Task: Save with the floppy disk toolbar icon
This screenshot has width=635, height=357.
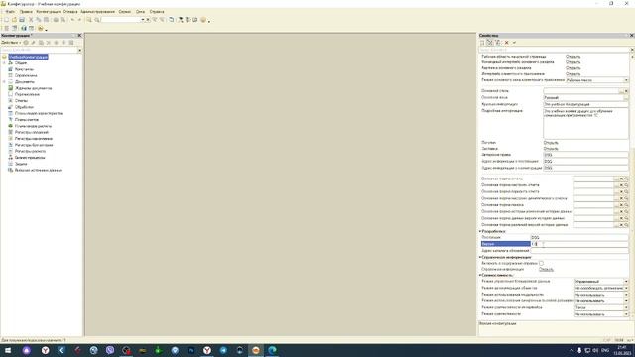Action: (x=22, y=20)
